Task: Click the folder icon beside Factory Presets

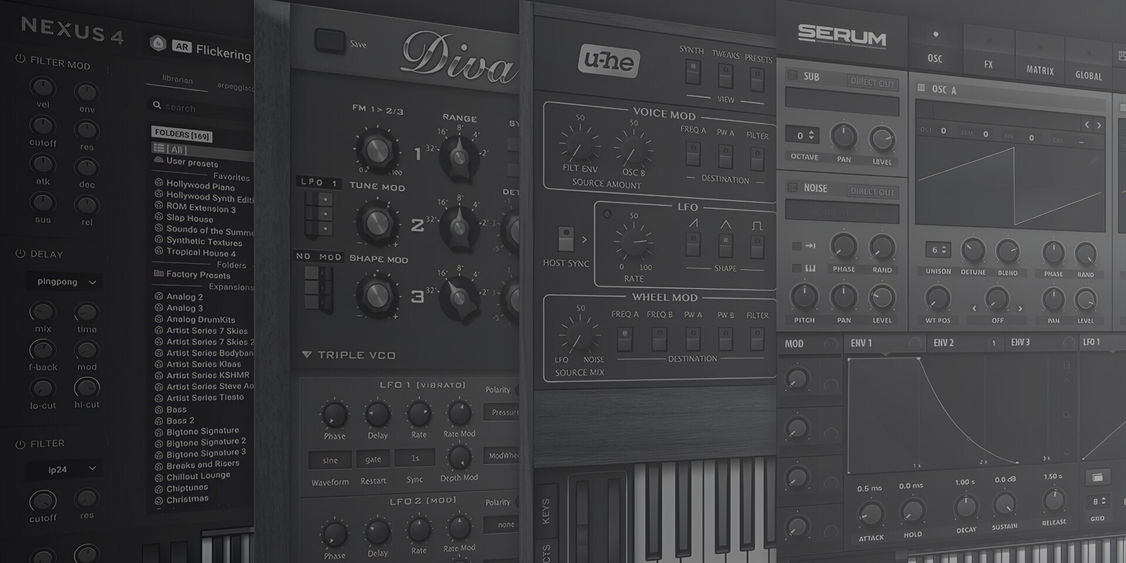Action: pyautogui.click(x=158, y=273)
